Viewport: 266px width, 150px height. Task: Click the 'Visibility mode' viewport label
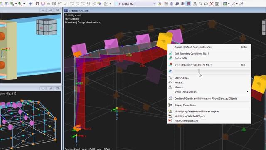point(73,15)
